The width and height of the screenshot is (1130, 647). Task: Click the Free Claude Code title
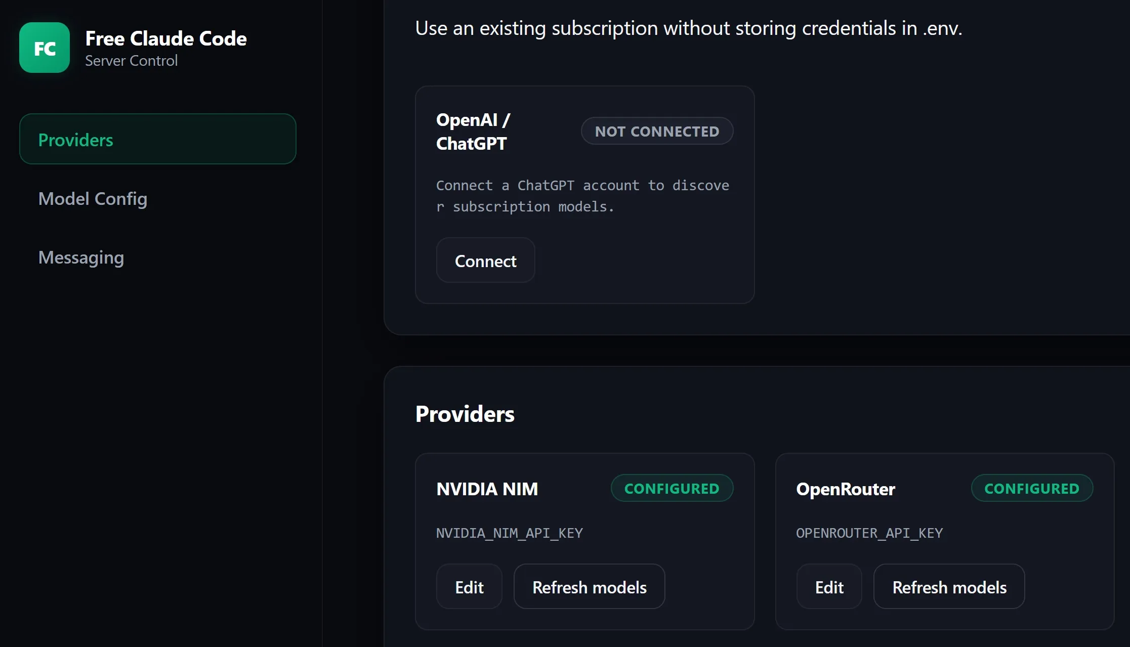click(x=166, y=38)
